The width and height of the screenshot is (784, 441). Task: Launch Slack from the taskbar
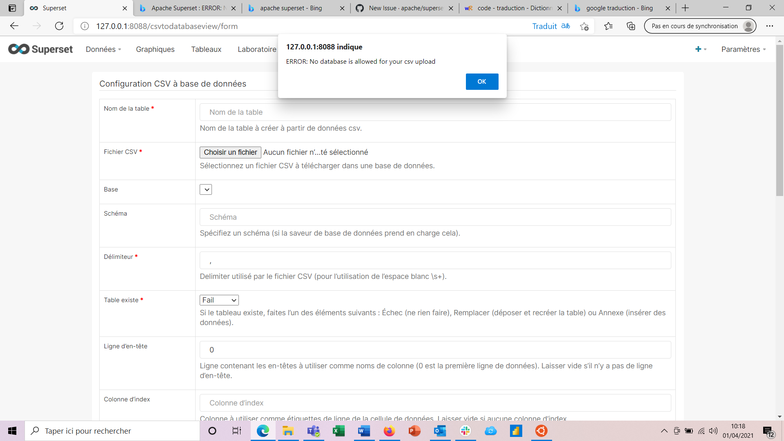click(465, 431)
